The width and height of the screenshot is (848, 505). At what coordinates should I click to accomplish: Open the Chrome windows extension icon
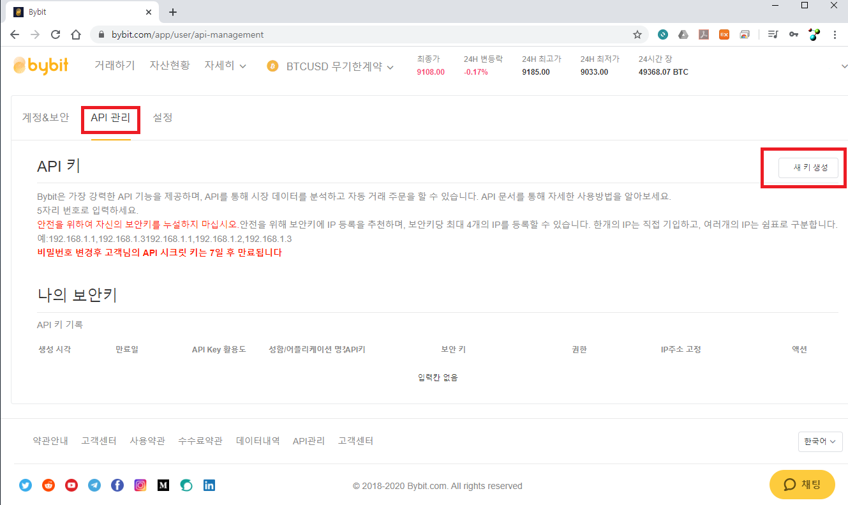coord(745,34)
